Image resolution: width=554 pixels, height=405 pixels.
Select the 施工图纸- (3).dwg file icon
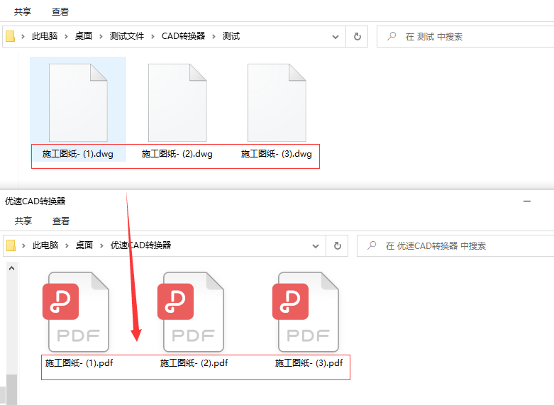(277, 103)
